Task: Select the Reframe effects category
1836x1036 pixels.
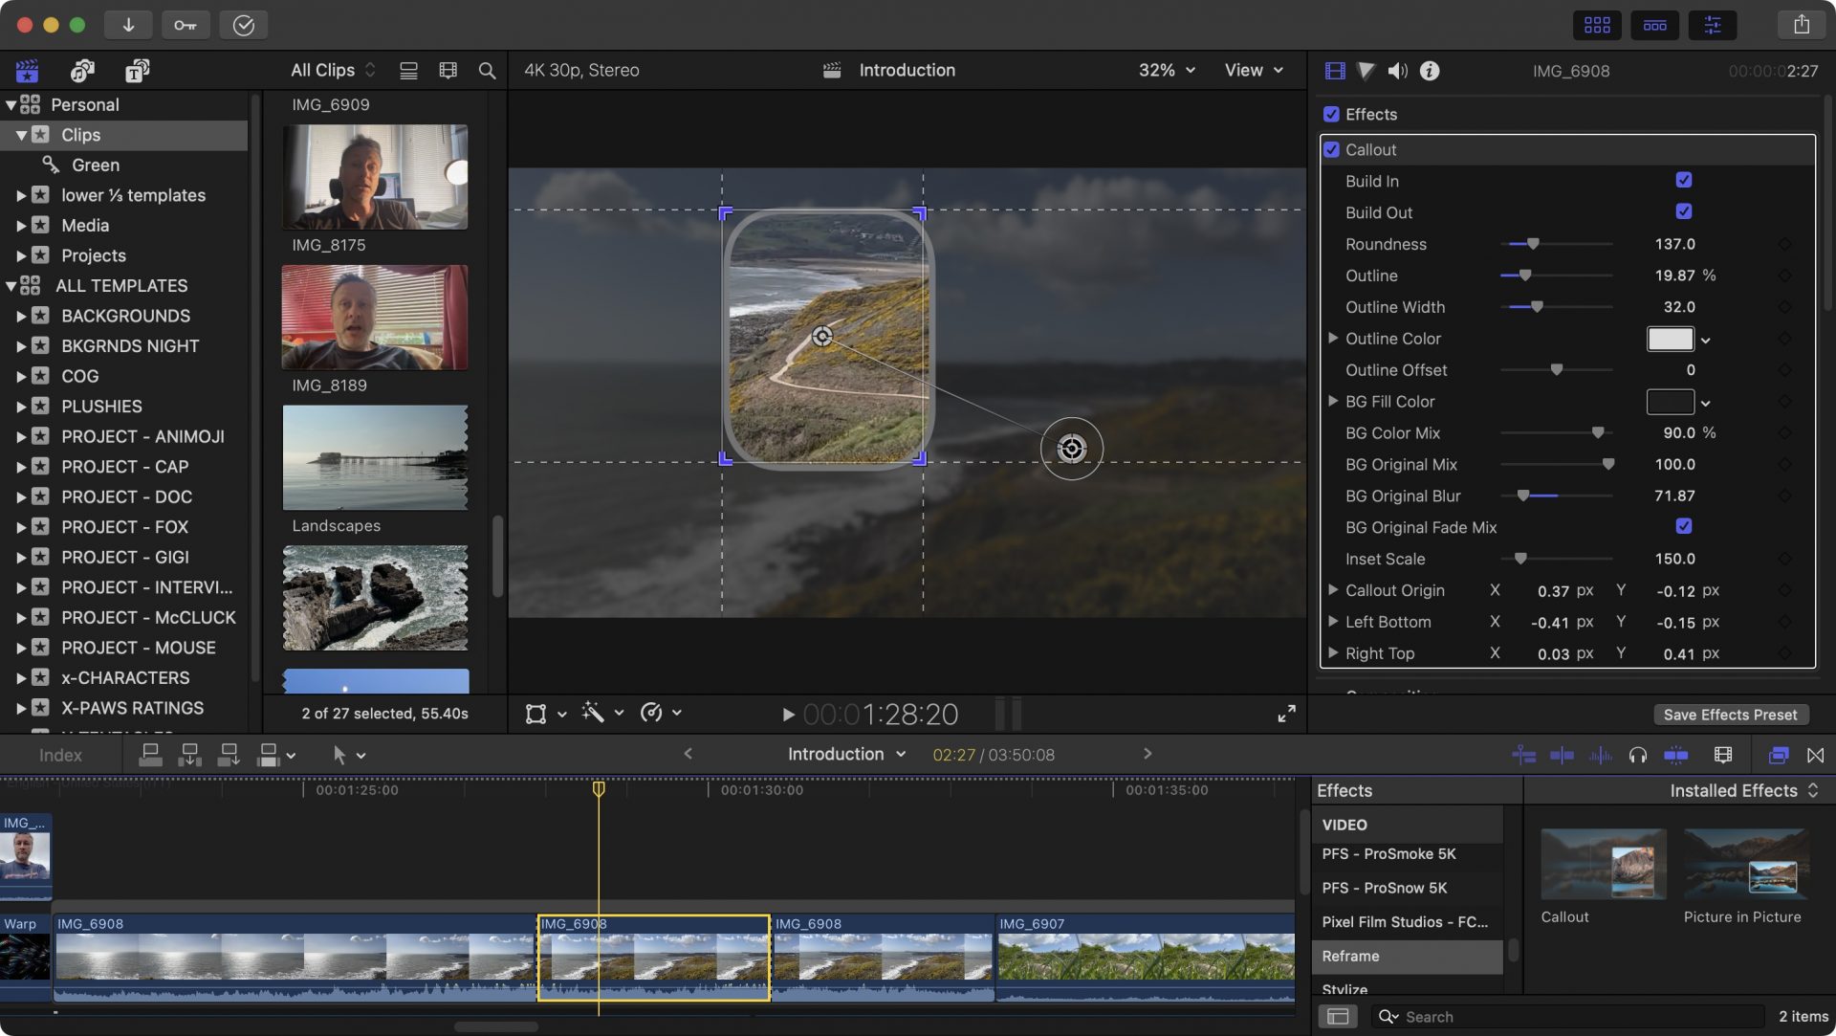Action: (x=1350, y=956)
